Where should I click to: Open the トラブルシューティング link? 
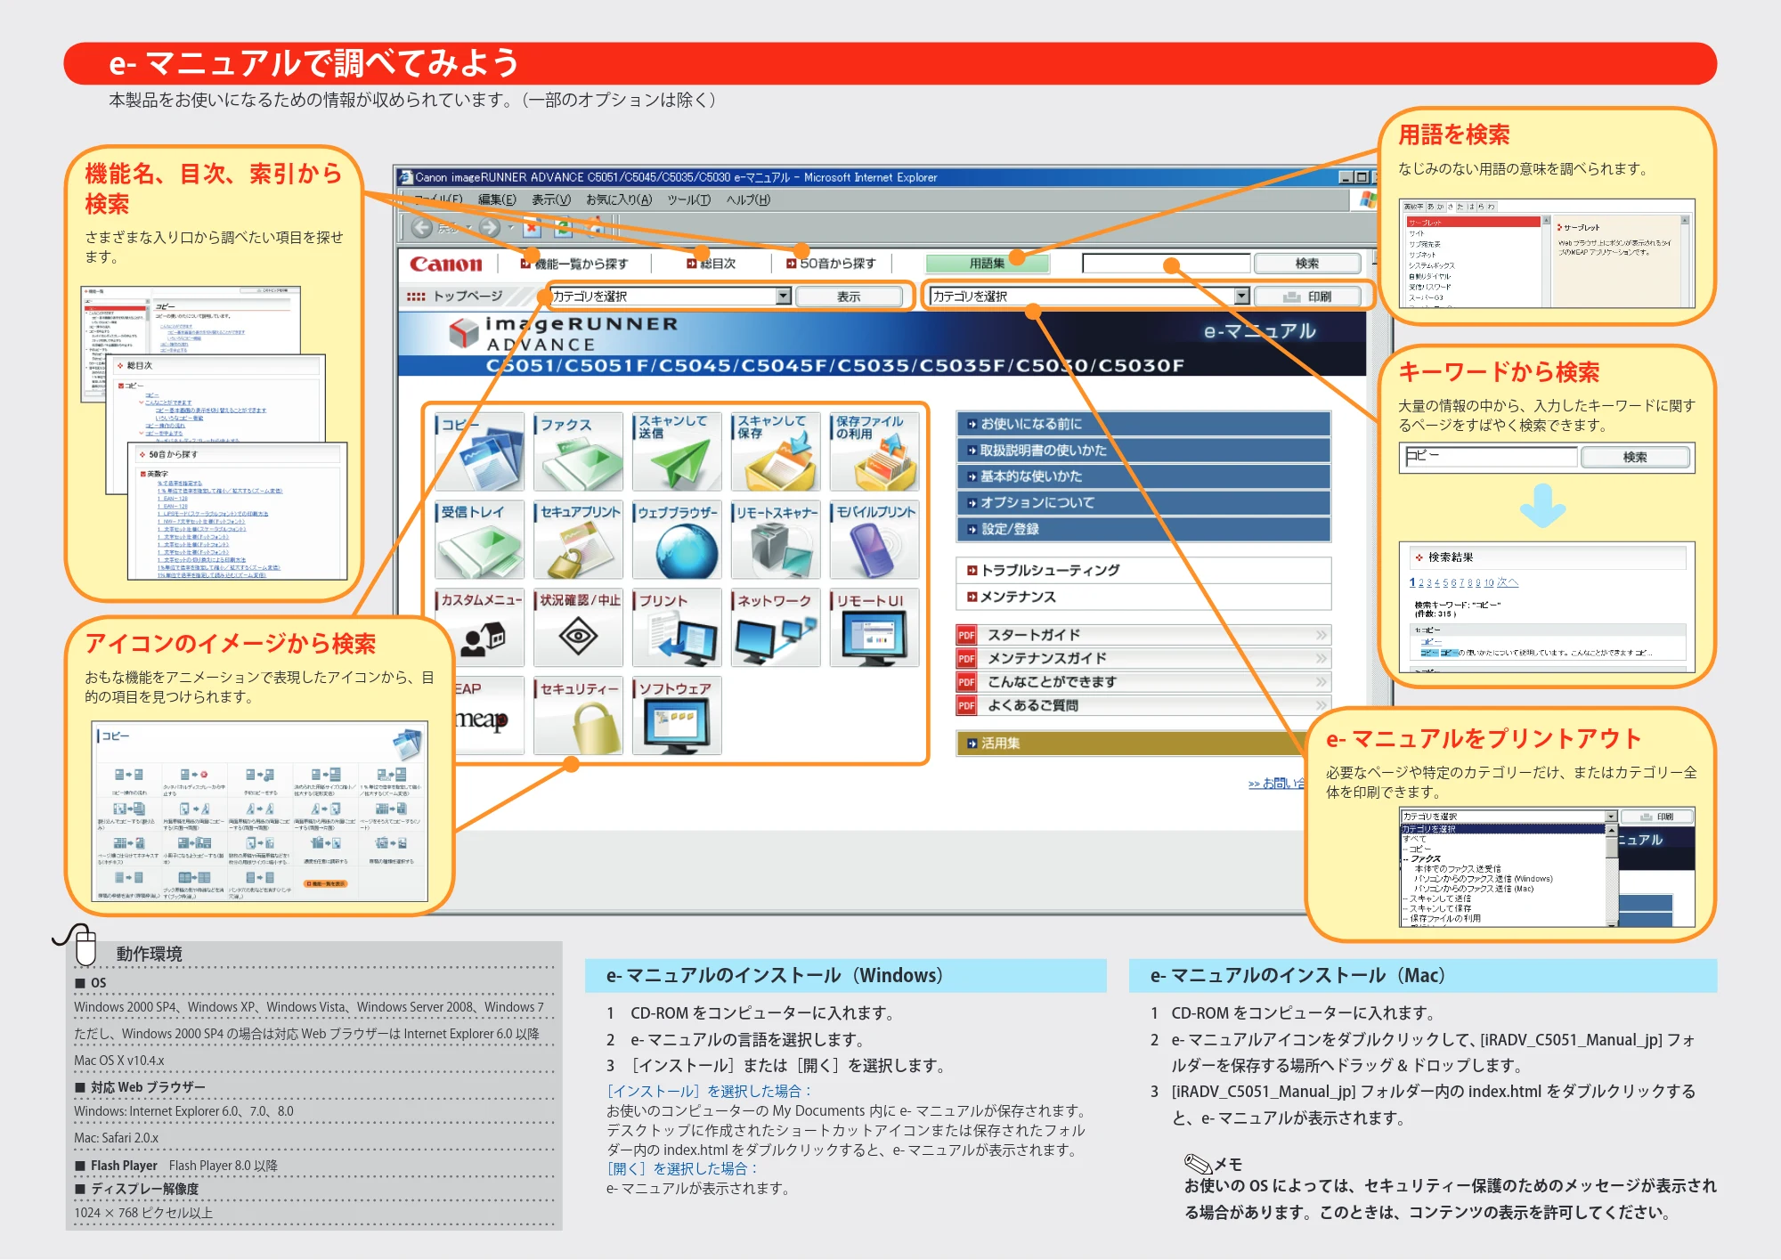[1143, 570]
